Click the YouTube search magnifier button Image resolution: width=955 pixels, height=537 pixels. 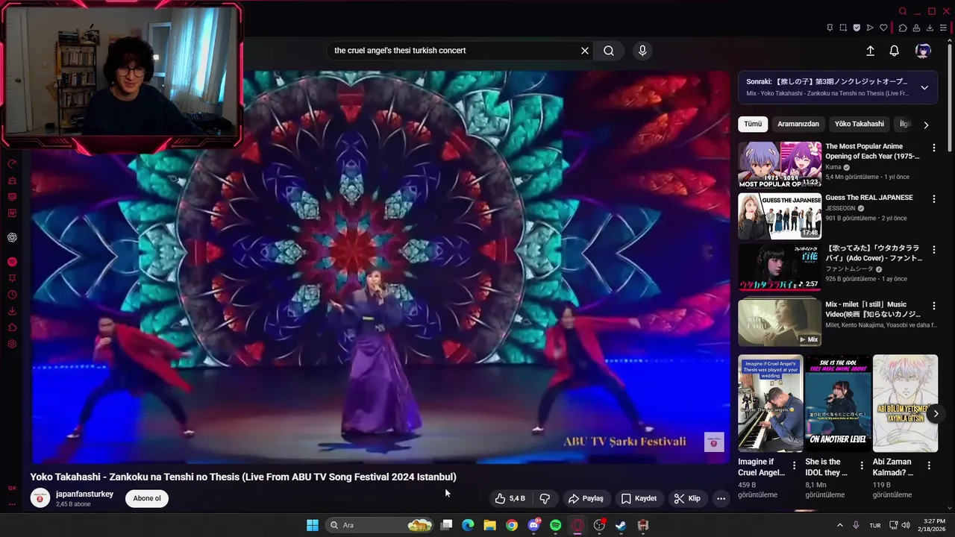[x=609, y=51]
